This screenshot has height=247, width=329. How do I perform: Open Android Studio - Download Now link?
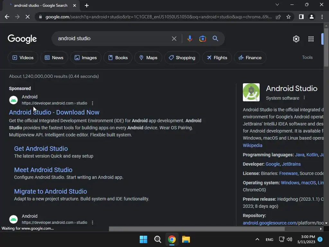coord(54,112)
